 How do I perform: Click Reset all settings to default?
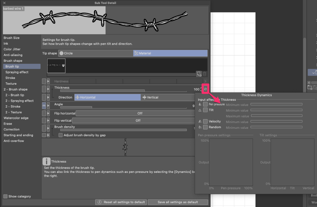pyautogui.click(x=121, y=202)
